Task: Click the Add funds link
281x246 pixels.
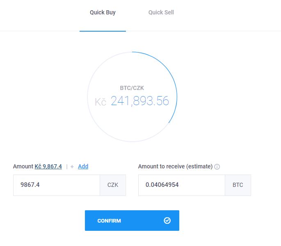Action: pos(83,166)
